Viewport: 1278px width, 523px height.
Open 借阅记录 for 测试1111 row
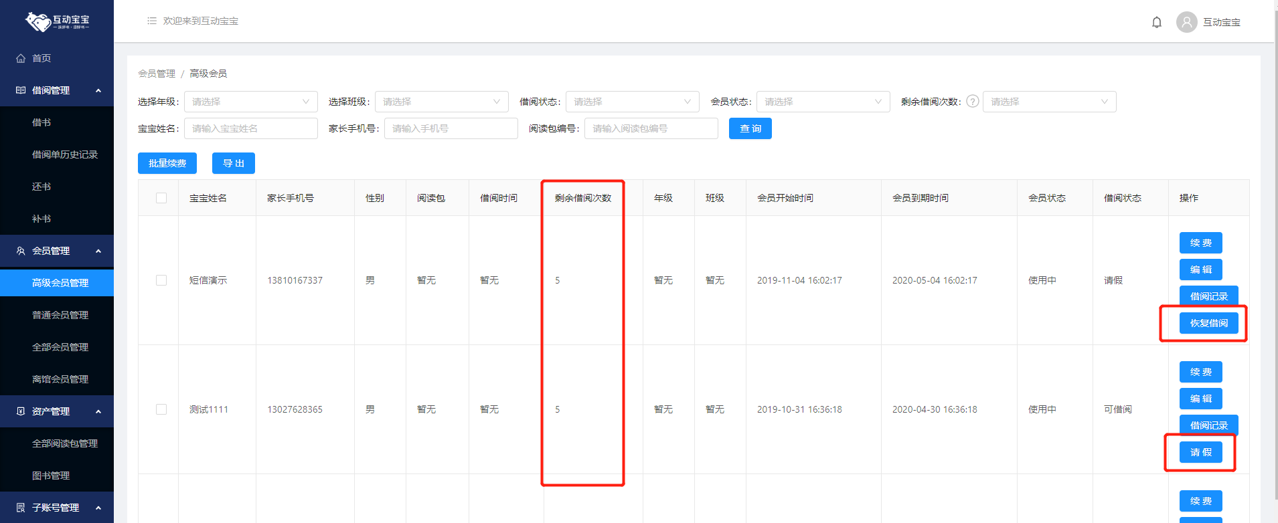[x=1209, y=425]
